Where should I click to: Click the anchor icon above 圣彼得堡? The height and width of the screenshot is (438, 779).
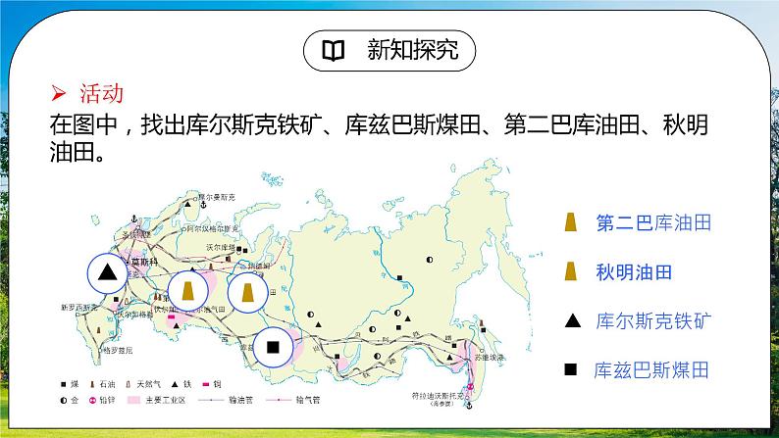[133, 219]
